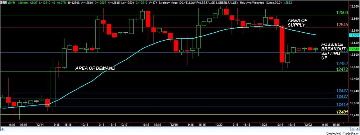This screenshot has height=135, width=360.
Task: Click the cyan 12,533 moving average price tag
Action: coord(354,35)
